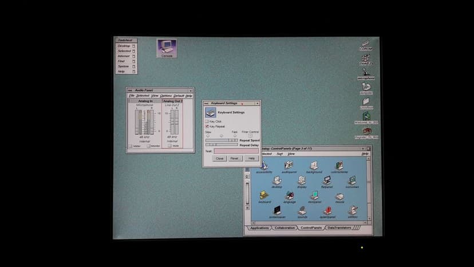474x267 pixels.
Task: Select the Fast repeat preset
Action: (235, 136)
